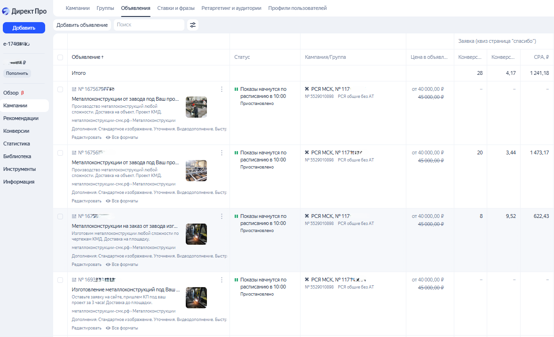Check the first ad's row checkbox
The height and width of the screenshot is (337, 554).
[60, 89]
